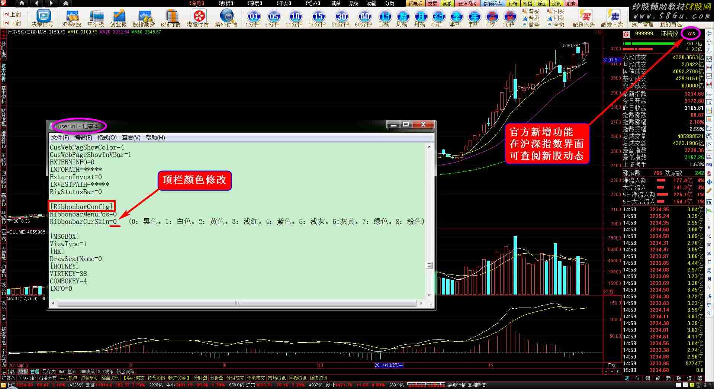Screen dimensions: 714x389
Task: Open the 板块资讯 bottom tab
Action: click(318, 378)
